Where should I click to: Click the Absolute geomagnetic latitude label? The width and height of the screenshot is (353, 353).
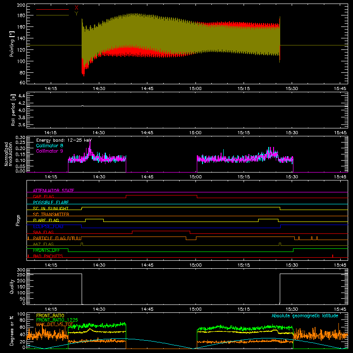[x=305, y=315]
